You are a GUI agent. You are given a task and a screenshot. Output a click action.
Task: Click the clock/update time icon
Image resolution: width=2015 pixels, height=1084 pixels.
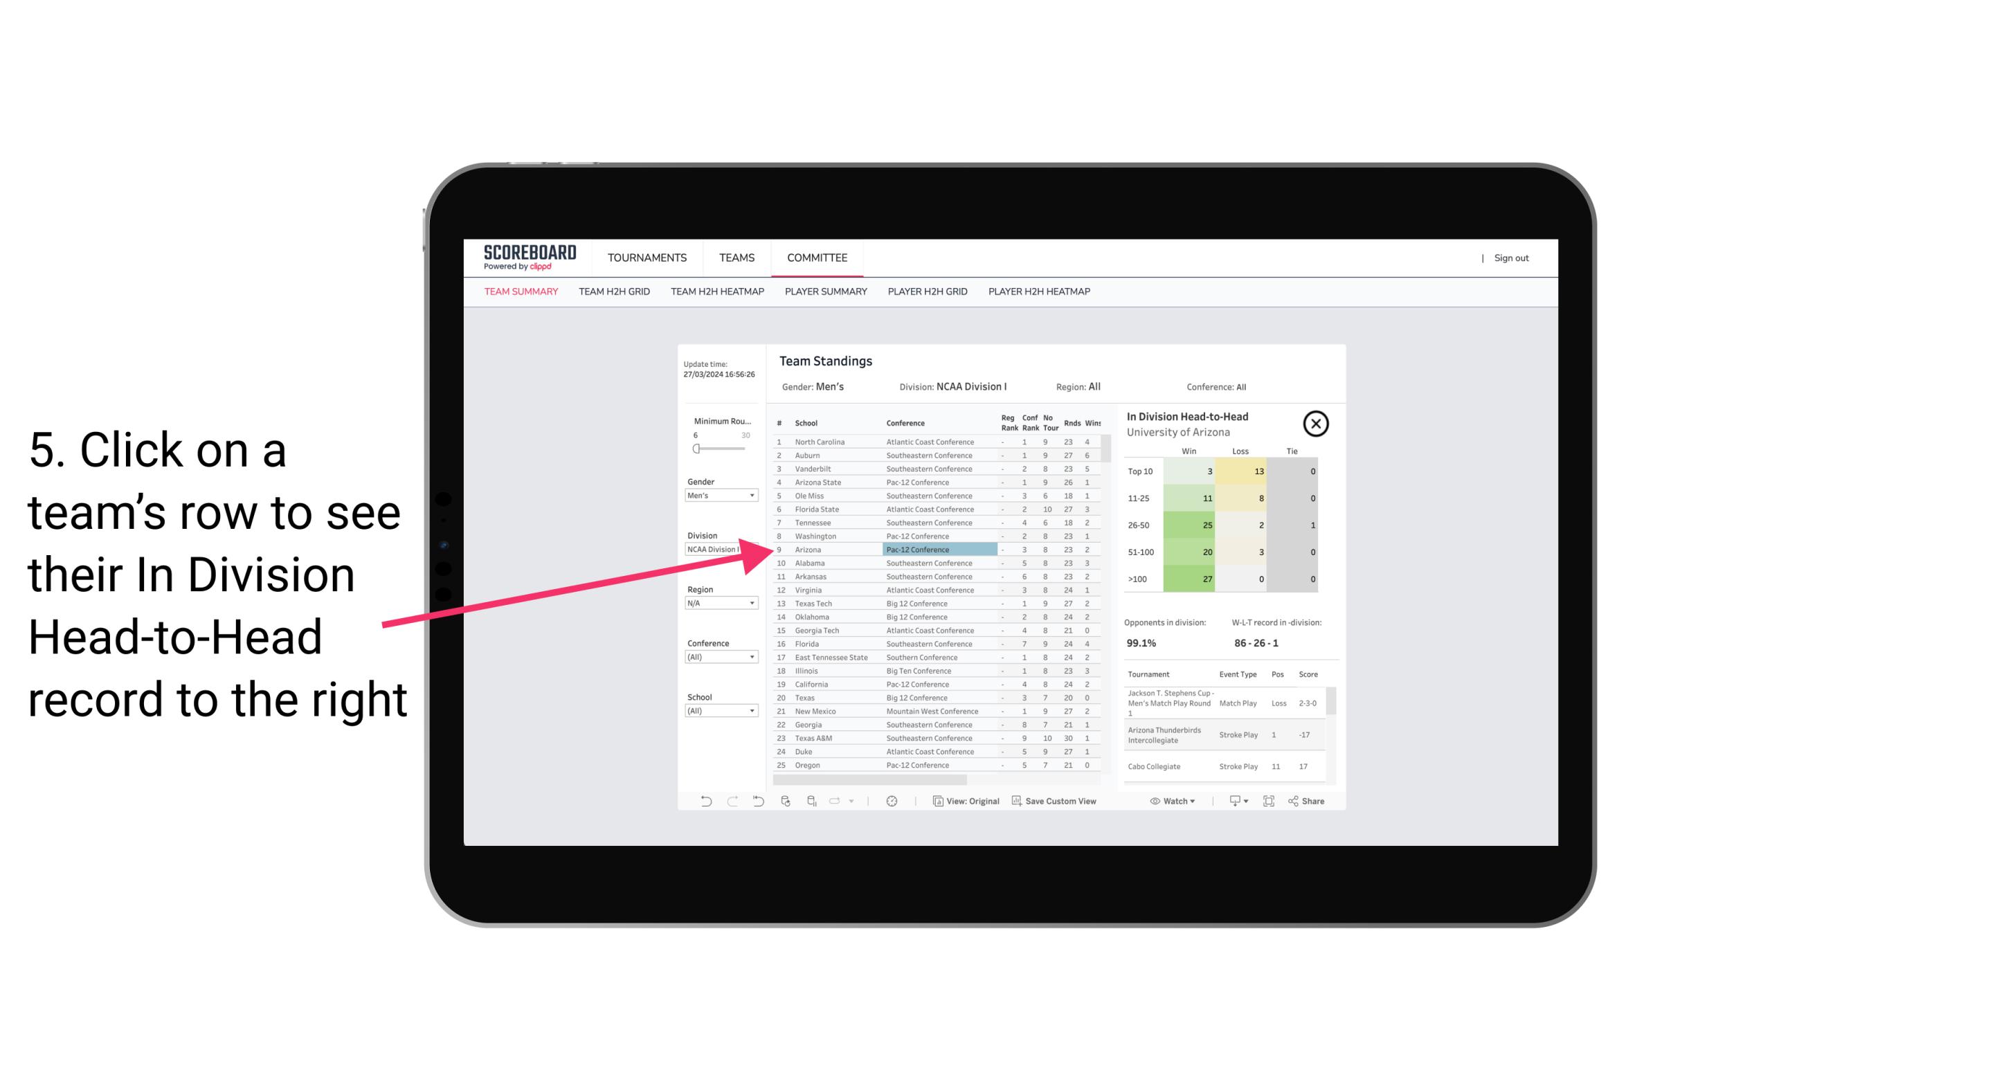(892, 801)
